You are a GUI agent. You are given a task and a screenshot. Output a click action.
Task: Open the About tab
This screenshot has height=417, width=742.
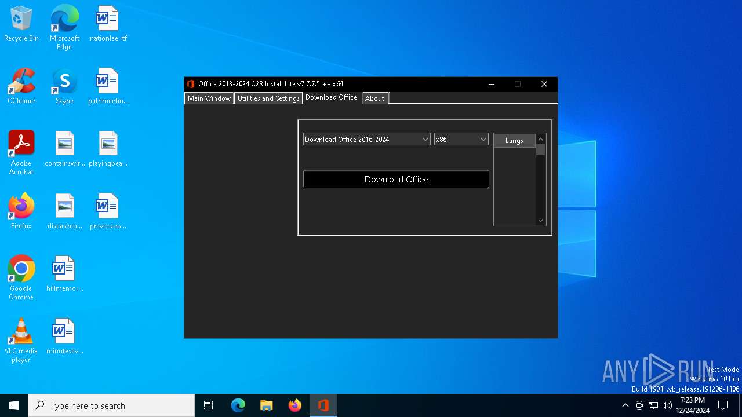[x=374, y=98]
